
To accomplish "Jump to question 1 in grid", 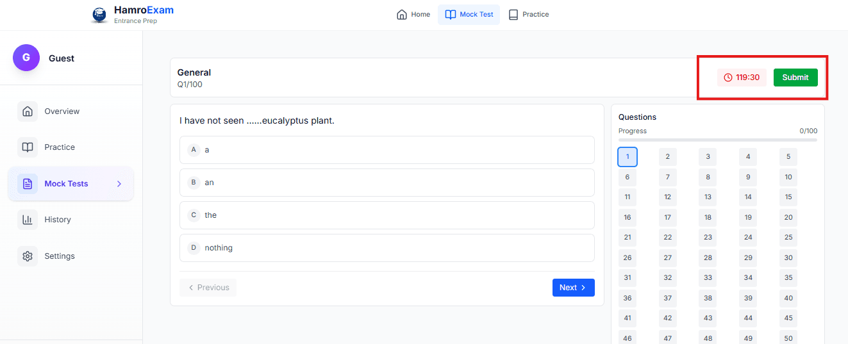I will pos(628,157).
